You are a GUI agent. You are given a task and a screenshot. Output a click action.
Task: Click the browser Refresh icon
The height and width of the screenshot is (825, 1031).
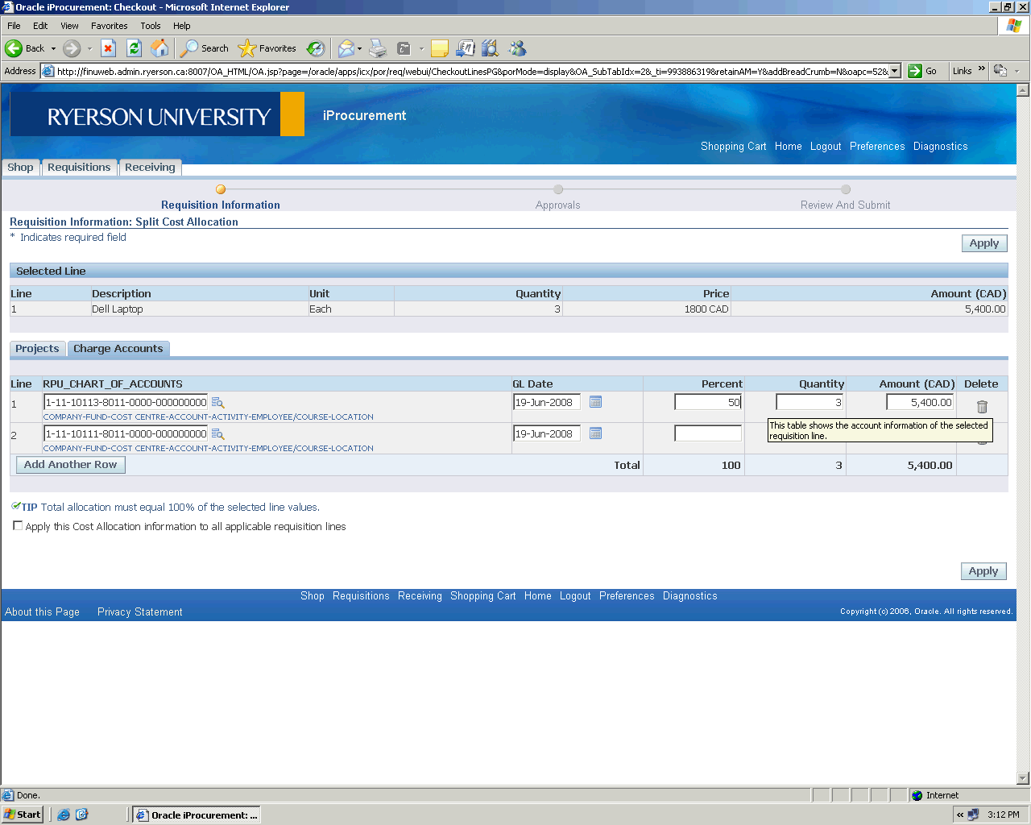pyautogui.click(x=135, y=48)
